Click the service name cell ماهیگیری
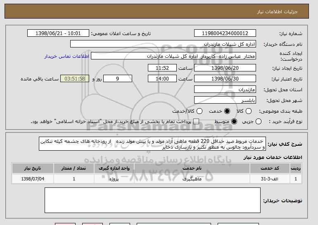This screenshot has height=225, width=318. point(192,179)
